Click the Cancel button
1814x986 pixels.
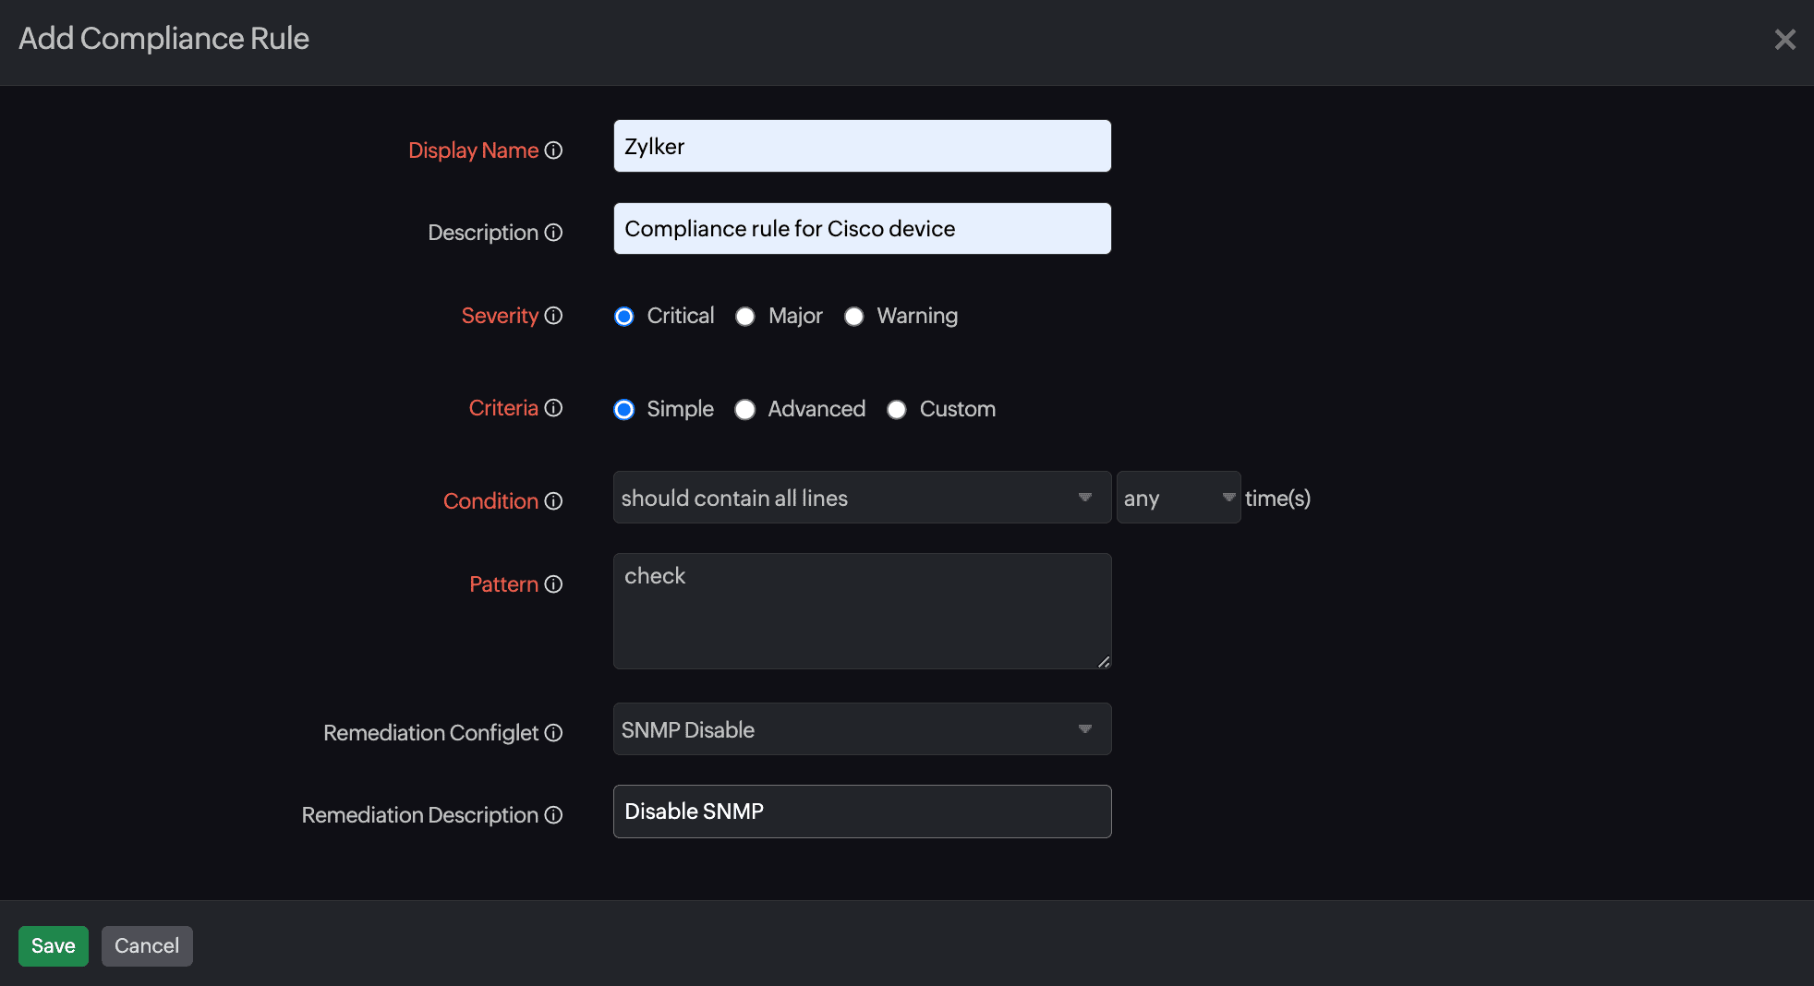click(147, 946)
